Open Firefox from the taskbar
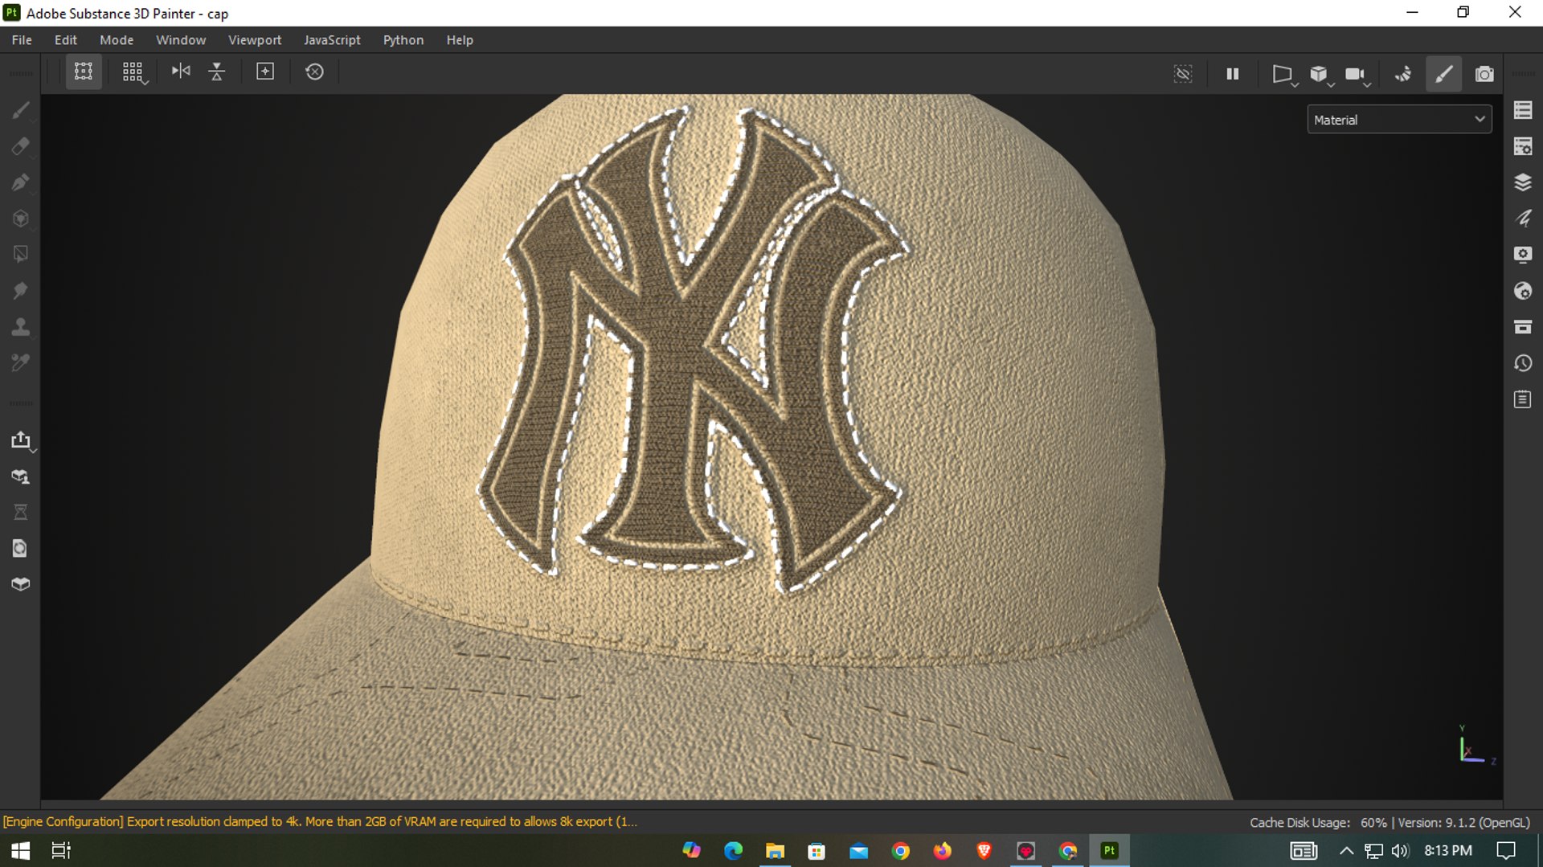1543x867 pixels. pos(942,850)
